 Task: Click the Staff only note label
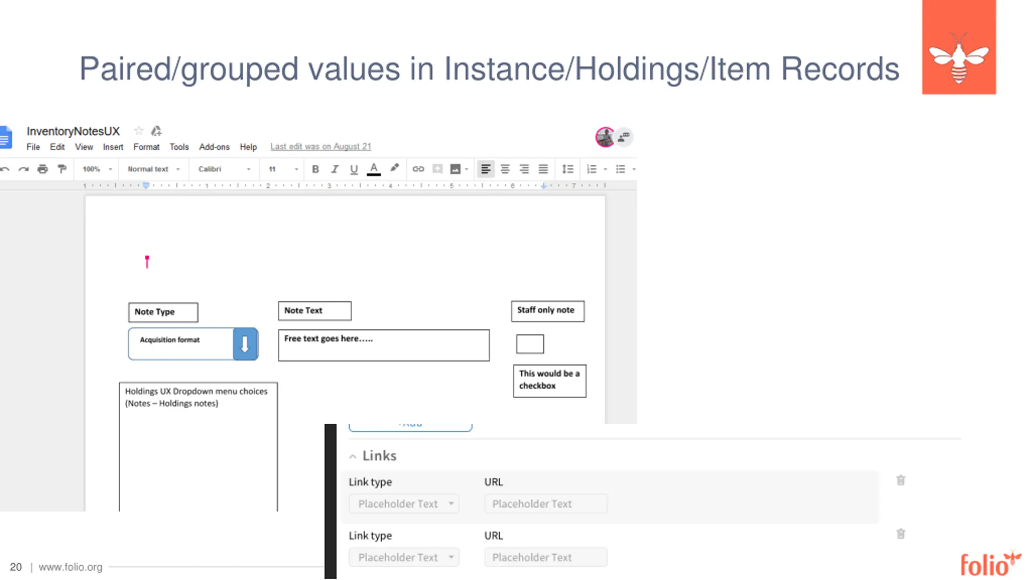coord(548,311)
